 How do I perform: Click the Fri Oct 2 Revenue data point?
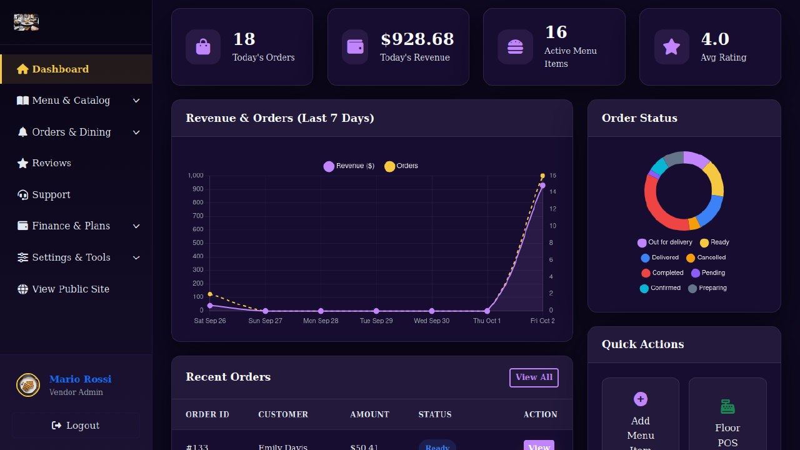coord(542,185)
